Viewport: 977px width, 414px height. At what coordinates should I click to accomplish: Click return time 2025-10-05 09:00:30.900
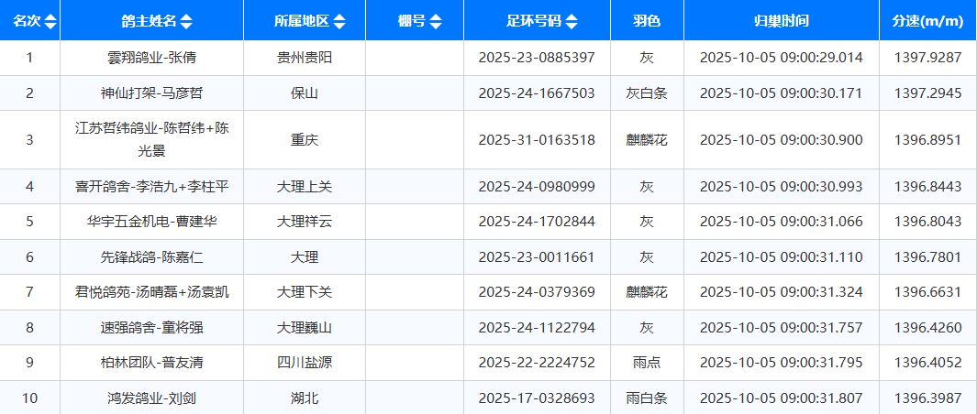(x=781, y=140)
